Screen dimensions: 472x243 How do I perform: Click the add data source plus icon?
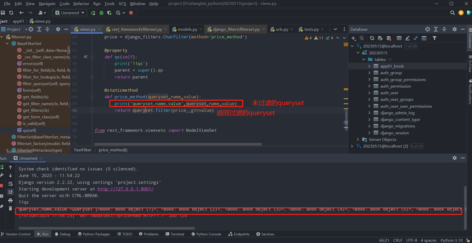(x=353, y=38)
